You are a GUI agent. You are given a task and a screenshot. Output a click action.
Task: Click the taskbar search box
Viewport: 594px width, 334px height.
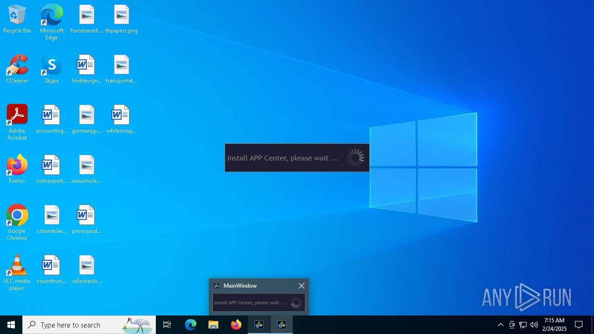[89, 325]
